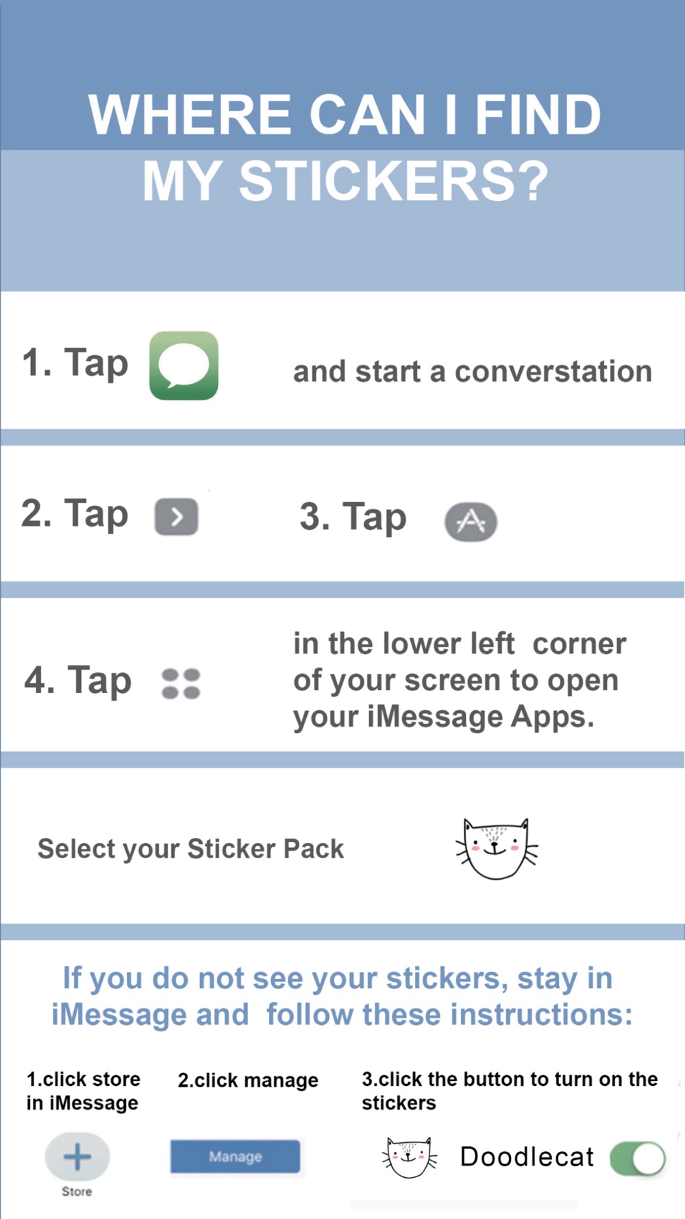
Task: Click '1.click store in iMessage' instruction
Action: 83,1091
